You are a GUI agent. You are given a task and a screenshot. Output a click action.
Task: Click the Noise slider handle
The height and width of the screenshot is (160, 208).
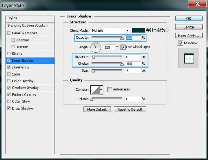tap(92, 99)
